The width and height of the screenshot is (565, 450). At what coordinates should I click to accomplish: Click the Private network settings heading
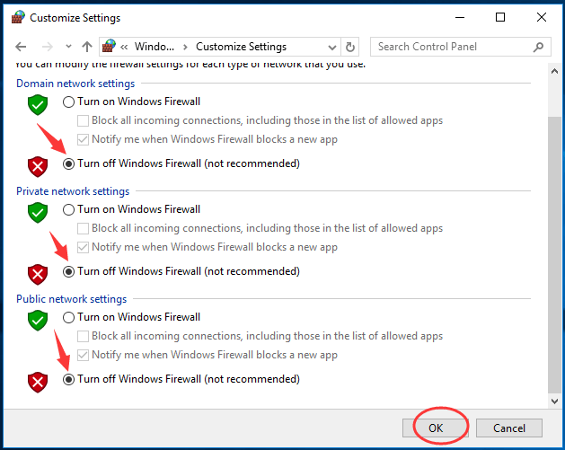(x=73, y=191)
